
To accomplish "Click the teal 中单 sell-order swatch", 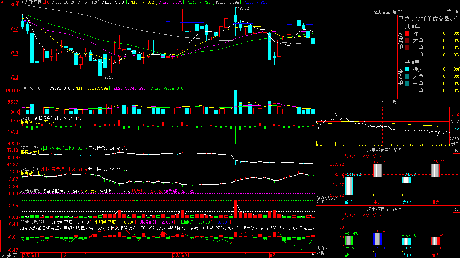I will tap(407, 83).
